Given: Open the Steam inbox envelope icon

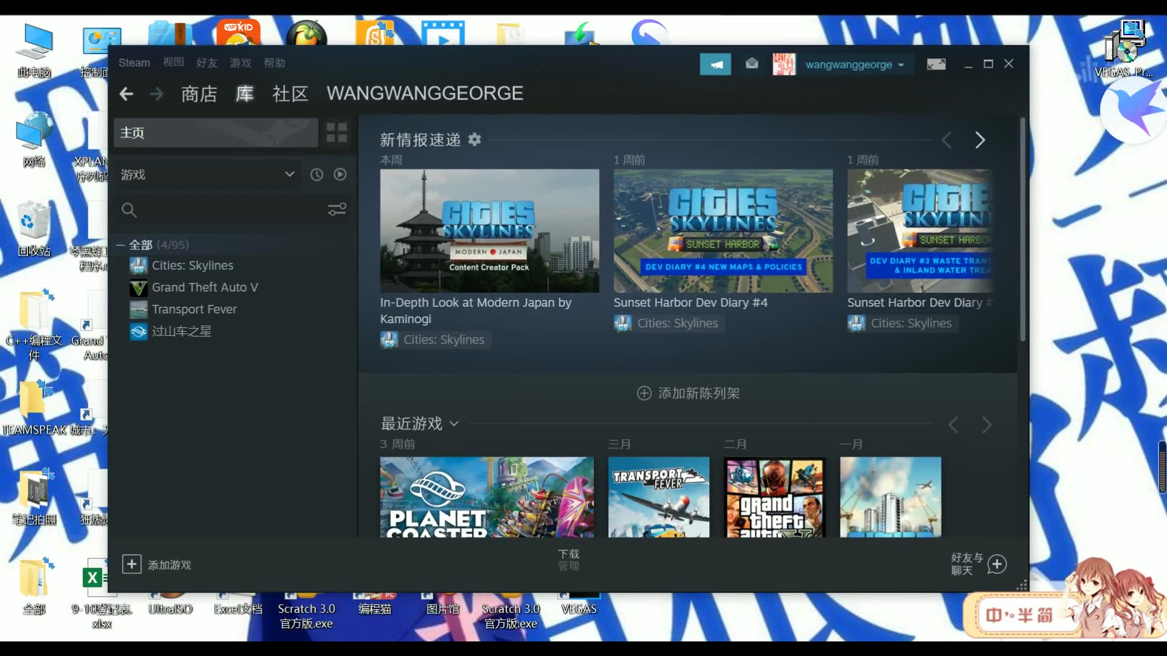Looking at the screenshot, I should click(x=752, y=64).
